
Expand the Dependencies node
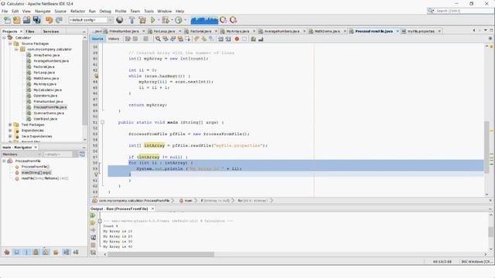pyautogui.click(x=10, y=131)
